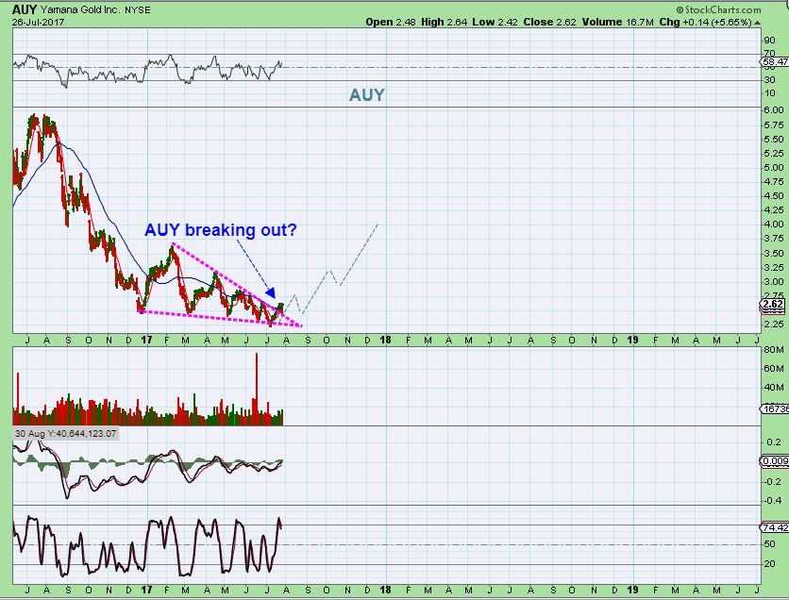Screen dimensions: 789x600
Task: Click the 80M volume axis label
Action: 774,350
